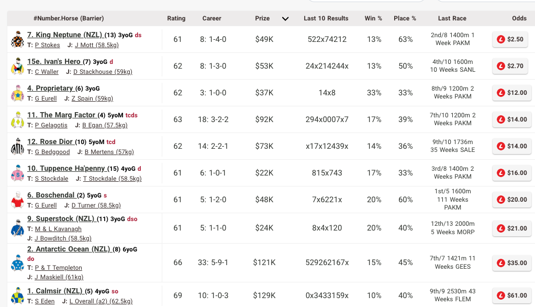The height and width of the screenshot is (307, 535).
Task: Click Ivan's Hero jockey silks icon
Action: click(x=17, y=67)
